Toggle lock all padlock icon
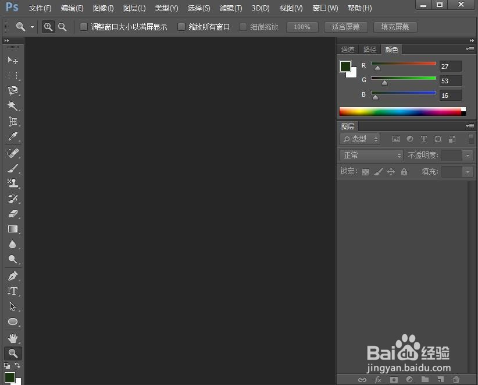Image resolution: width=478 pixels, height=385 pixels. (404, 172)
